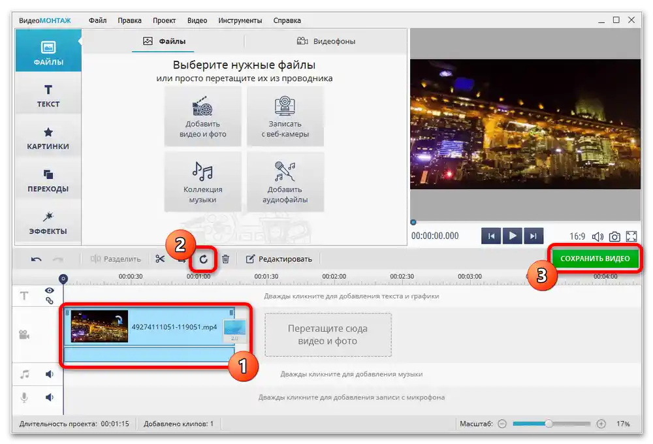The width and height of the screenshot is (653, 444).
Task: Click the music track hint Дважды кликните для добавления музыки
Action: (x=351, y=374)
